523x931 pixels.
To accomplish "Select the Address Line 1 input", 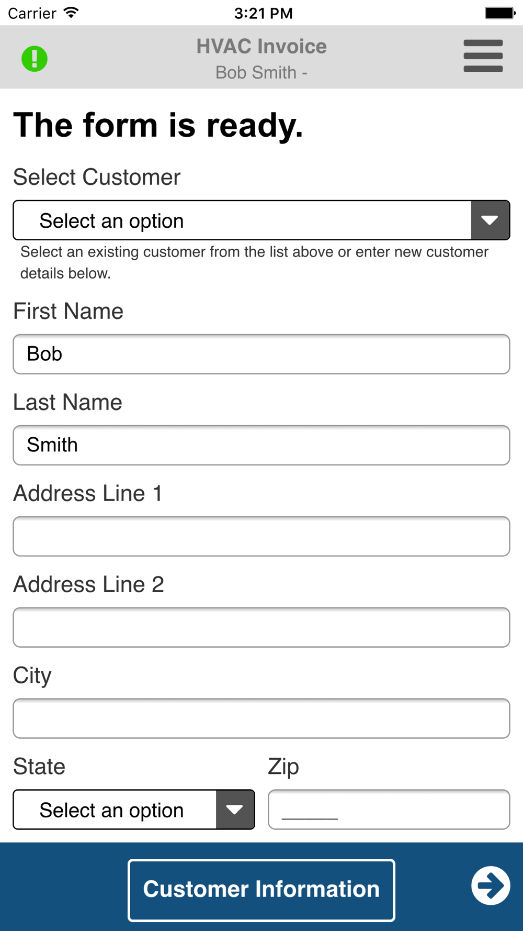I will [x=261, y=536].
